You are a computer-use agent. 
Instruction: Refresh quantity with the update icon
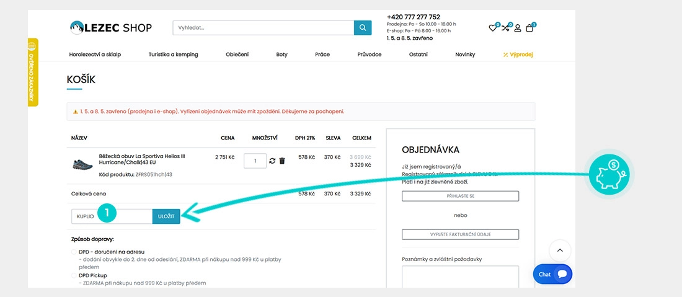pos(272,161)
